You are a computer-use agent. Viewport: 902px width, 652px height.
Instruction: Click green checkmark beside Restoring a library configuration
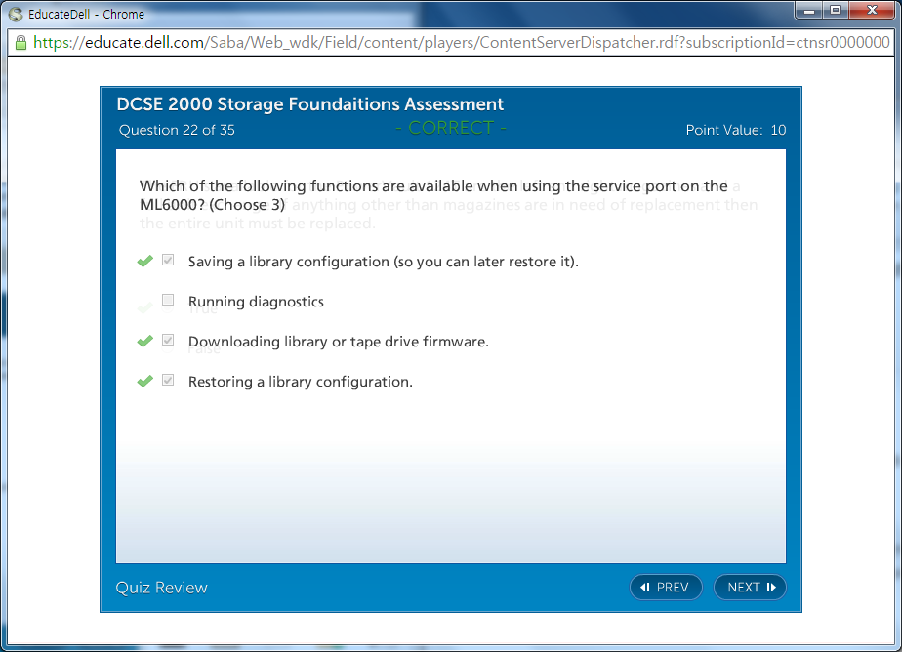click(144, 382)
